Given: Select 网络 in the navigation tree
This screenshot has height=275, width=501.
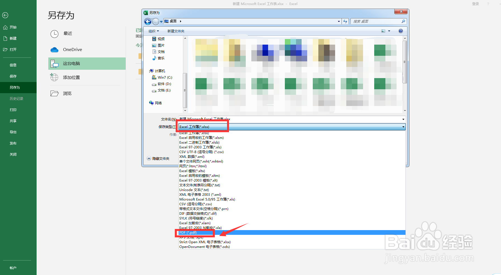Looking at the screenshot, I should [x=158, y=103].
